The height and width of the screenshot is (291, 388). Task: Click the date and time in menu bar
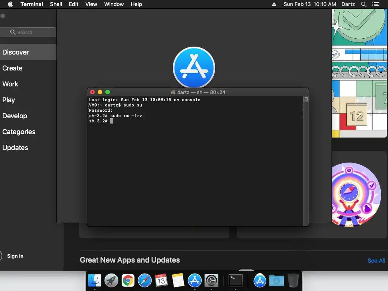click(x=310, y=4)
